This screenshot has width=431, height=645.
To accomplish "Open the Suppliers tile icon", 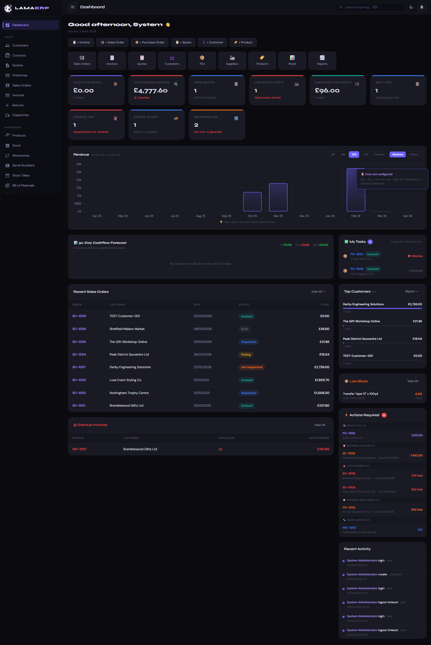I will (x=232, y=58).
